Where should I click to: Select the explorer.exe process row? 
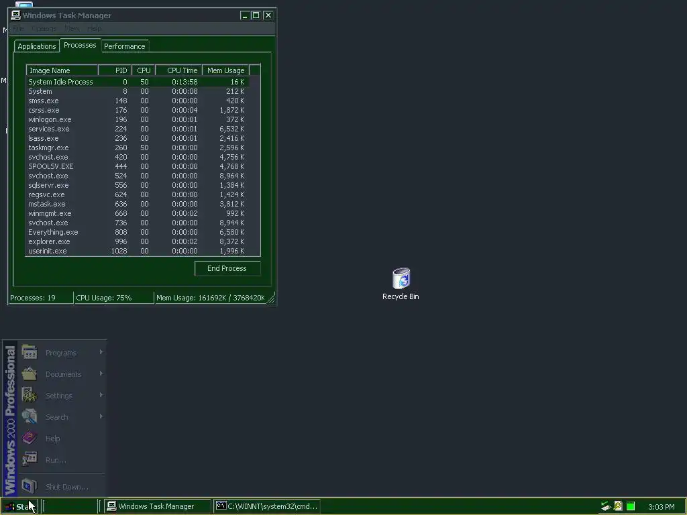138,241
